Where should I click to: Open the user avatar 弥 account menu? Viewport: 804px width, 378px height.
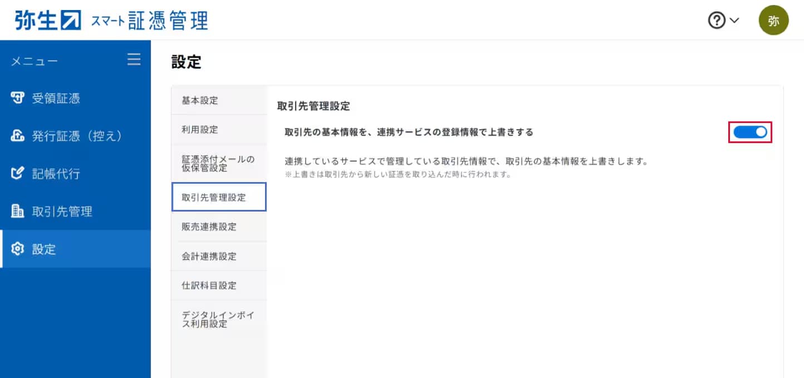point(773,21)
